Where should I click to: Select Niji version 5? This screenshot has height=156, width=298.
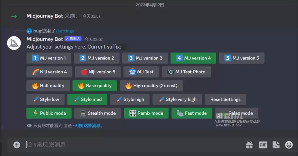coord(98,72)
